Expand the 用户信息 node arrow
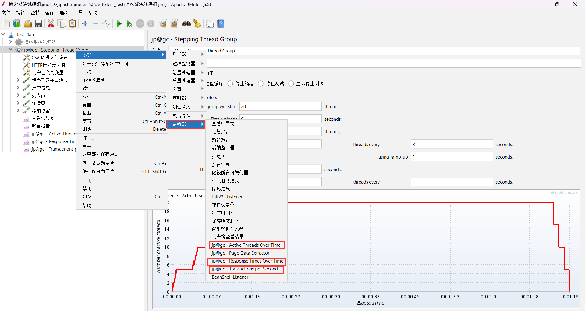 18,88
